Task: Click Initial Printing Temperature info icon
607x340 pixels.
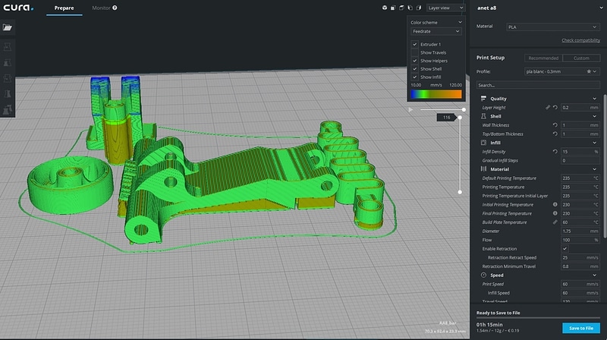Action: [x=555, y=204]
